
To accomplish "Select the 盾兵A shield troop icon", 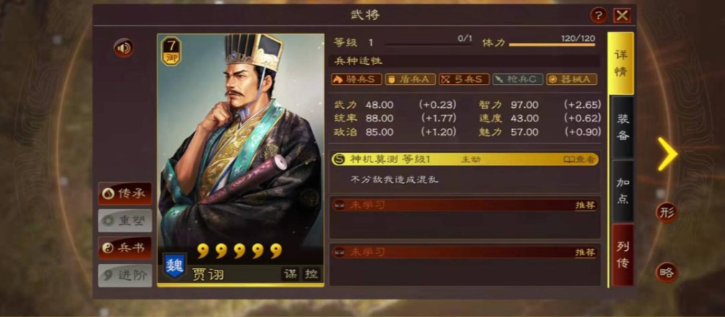I will (410, 80).
